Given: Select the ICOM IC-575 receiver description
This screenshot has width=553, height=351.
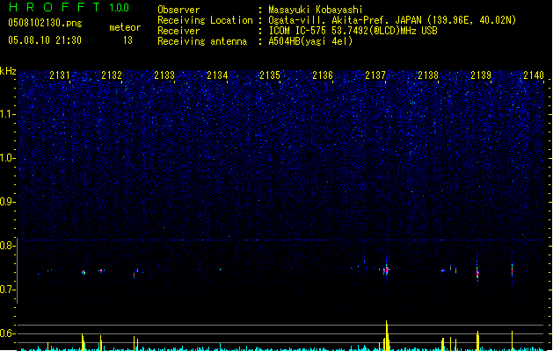Looking at the screenshot, I should 353,31.
